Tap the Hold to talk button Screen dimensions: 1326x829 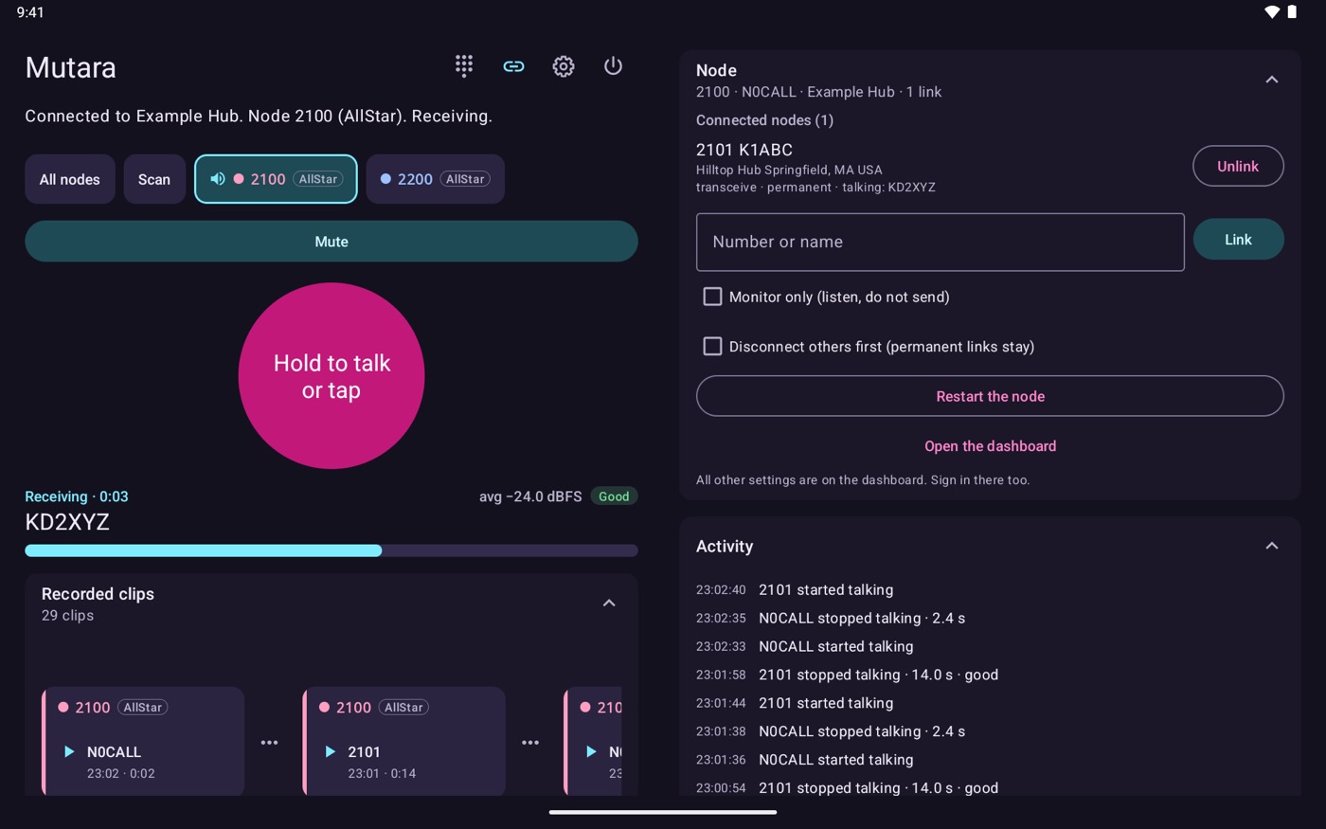tap(331, 376)
